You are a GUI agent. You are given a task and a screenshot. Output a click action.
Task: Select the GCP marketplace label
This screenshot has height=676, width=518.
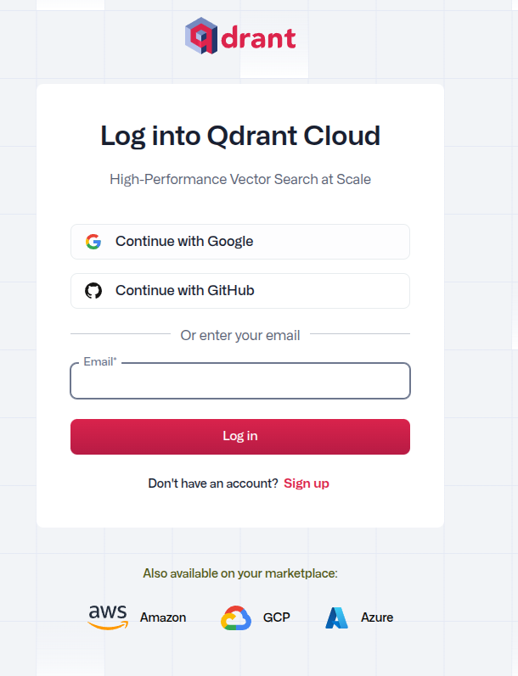(x=277, y=617)
